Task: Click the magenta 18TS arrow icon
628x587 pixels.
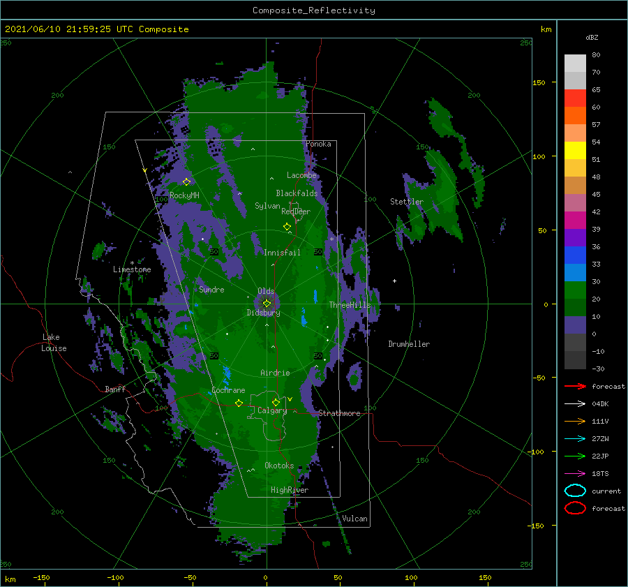Action: (x=575, y=474)
